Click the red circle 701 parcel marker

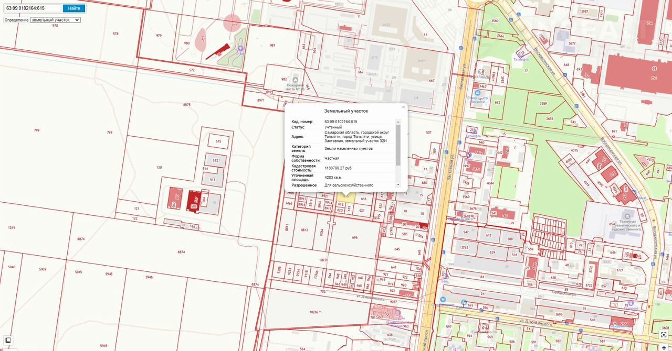coord(232,23)
